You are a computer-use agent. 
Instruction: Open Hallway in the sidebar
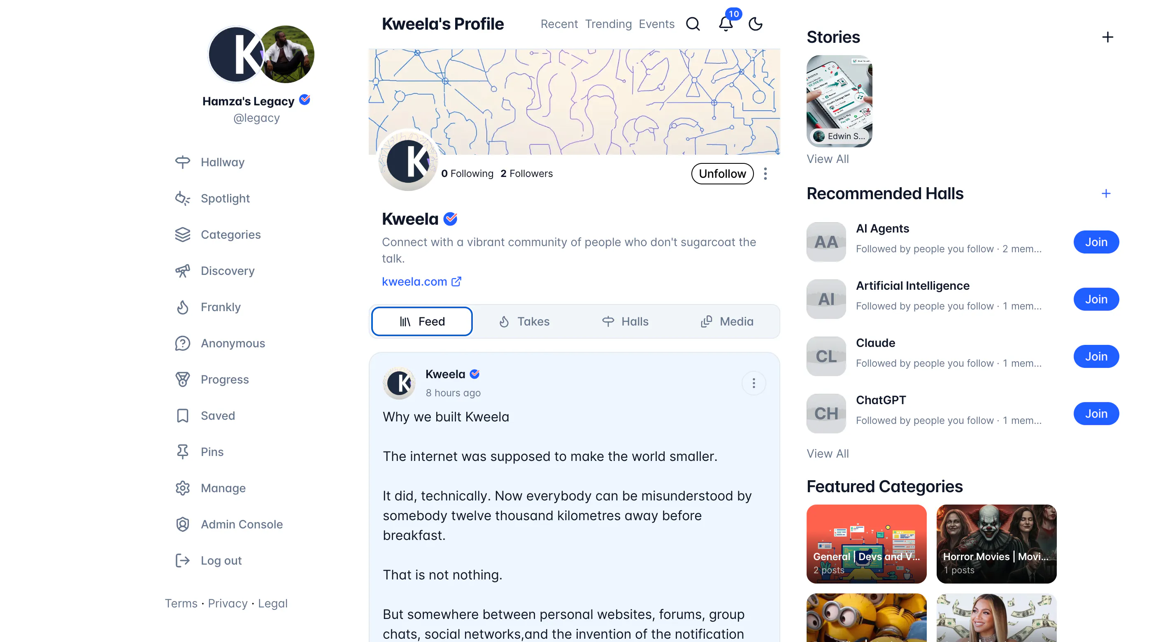pyautogui.click(x=209, y=162)
